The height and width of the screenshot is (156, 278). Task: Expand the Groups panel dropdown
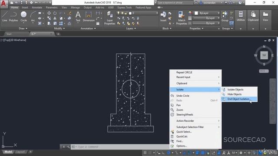(x=227, y=29)
